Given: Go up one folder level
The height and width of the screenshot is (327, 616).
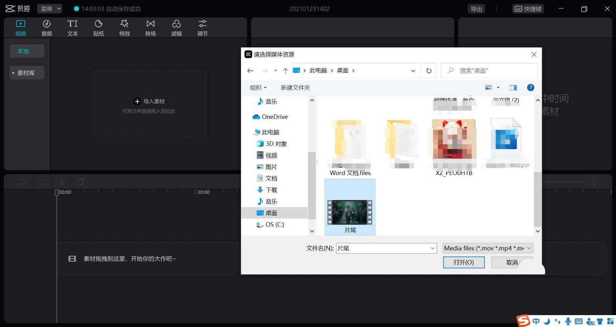Looking at the screenshot, I should [x=285, y=70].
